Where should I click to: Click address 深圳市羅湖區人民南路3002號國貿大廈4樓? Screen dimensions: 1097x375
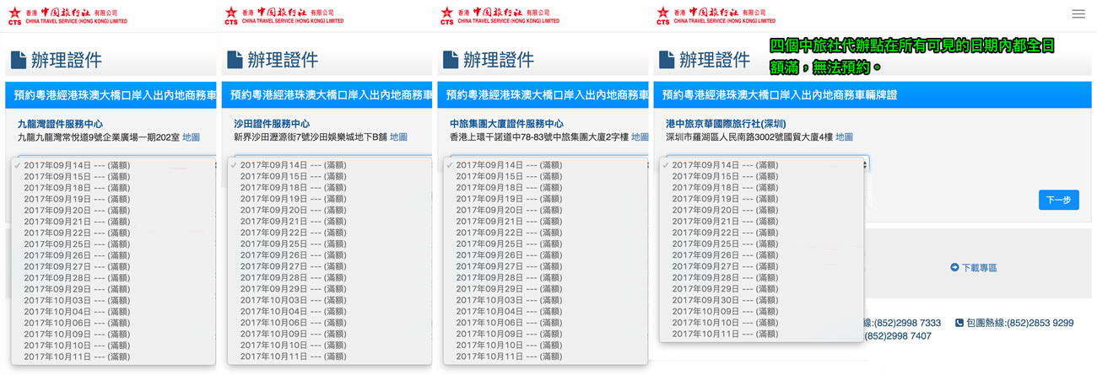(748, 137)
